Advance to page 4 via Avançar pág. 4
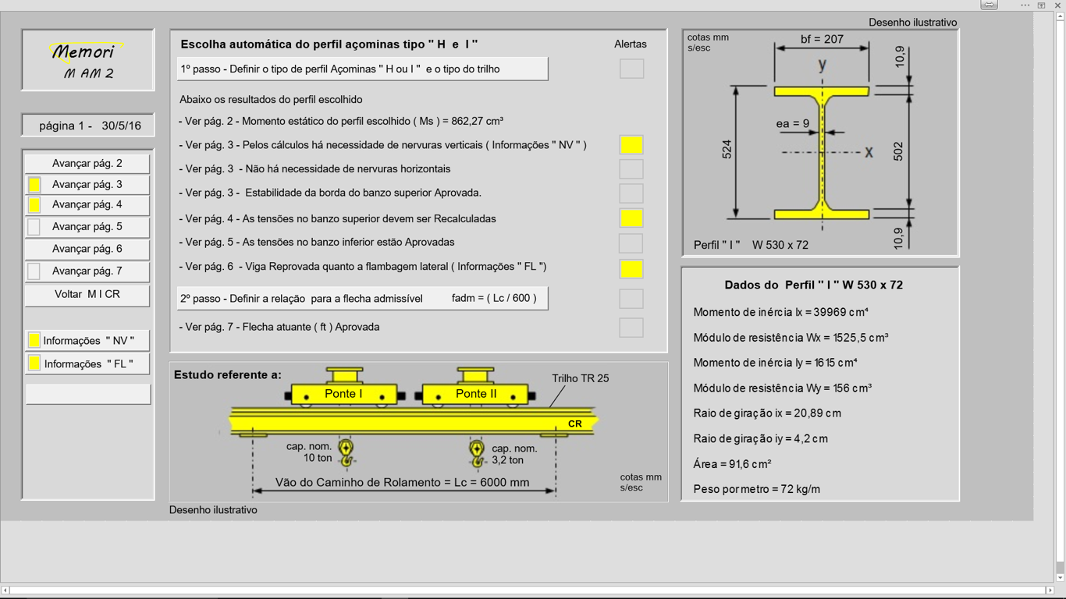 (87, 204)
